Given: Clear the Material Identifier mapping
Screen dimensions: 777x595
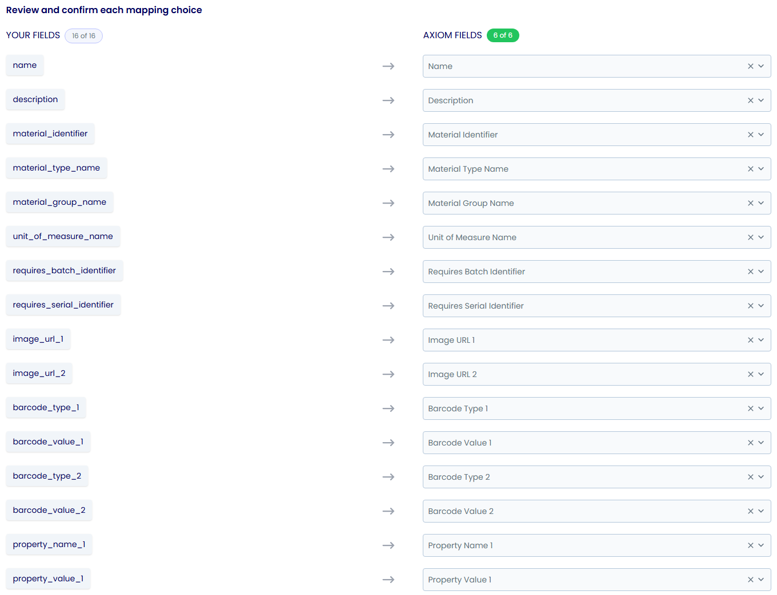Looking at the screenshot, I should (751, 135).
